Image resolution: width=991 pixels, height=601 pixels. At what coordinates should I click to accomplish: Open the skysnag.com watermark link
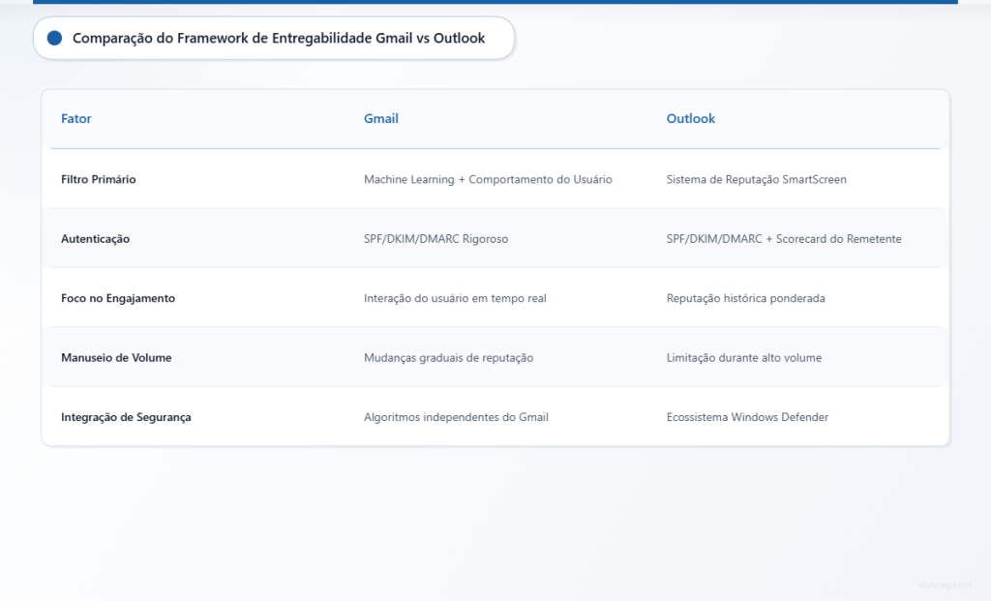pos(944,584)
